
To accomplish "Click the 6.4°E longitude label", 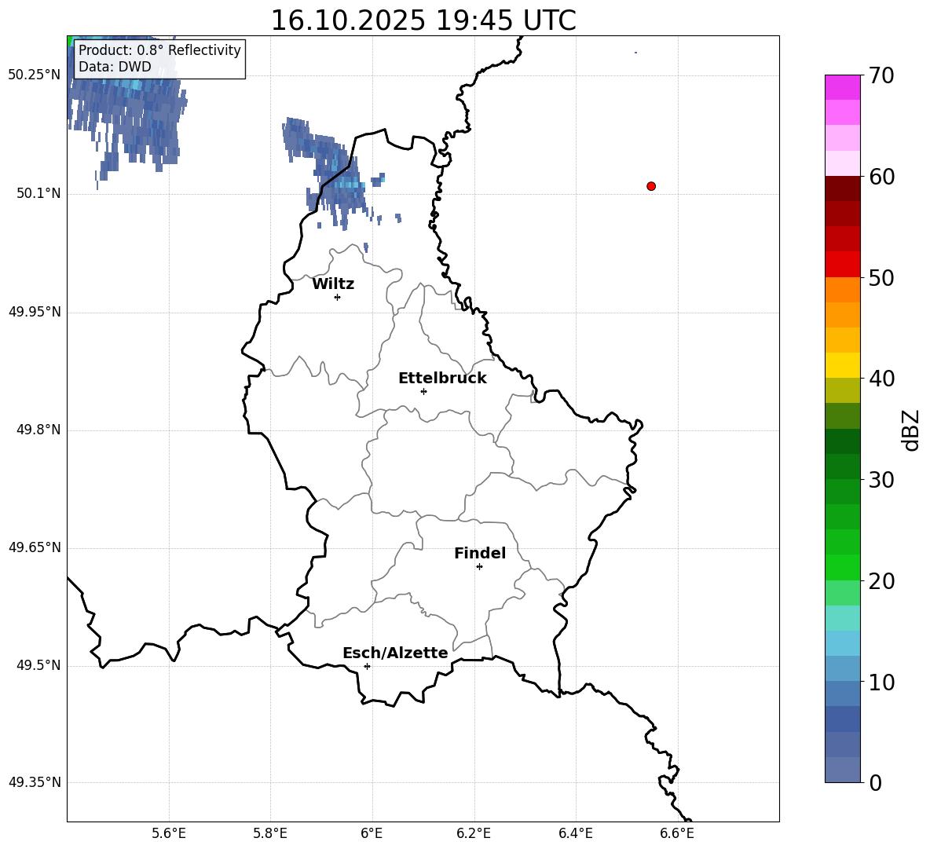I will (575, 833).
